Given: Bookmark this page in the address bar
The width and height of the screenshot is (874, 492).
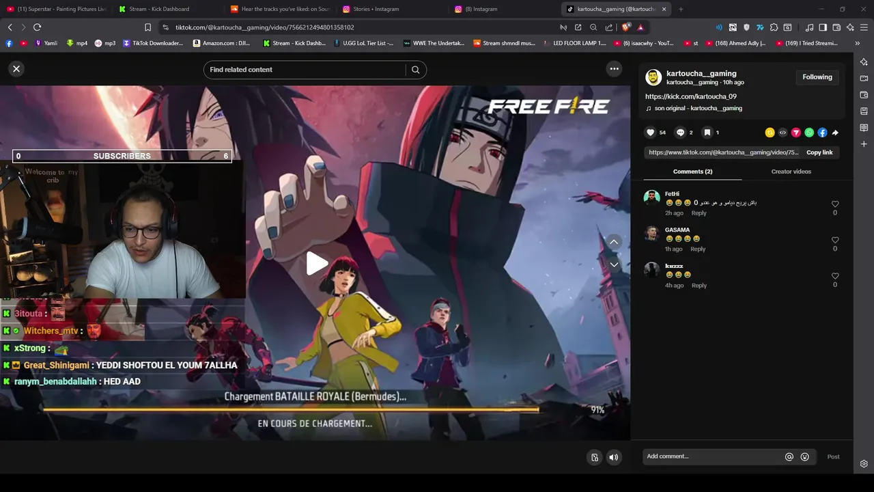Looking at the screenshot, I should pyautogui.click(x=147, y=27).
